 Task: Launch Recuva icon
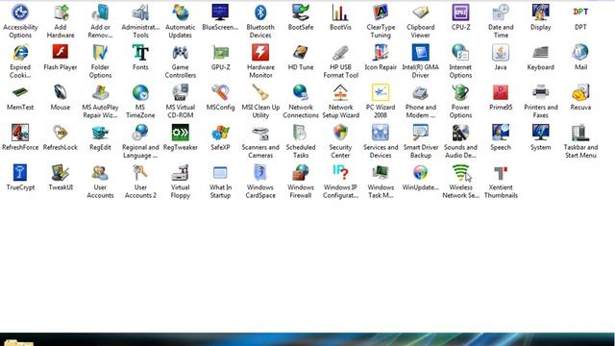coord(580,92)
